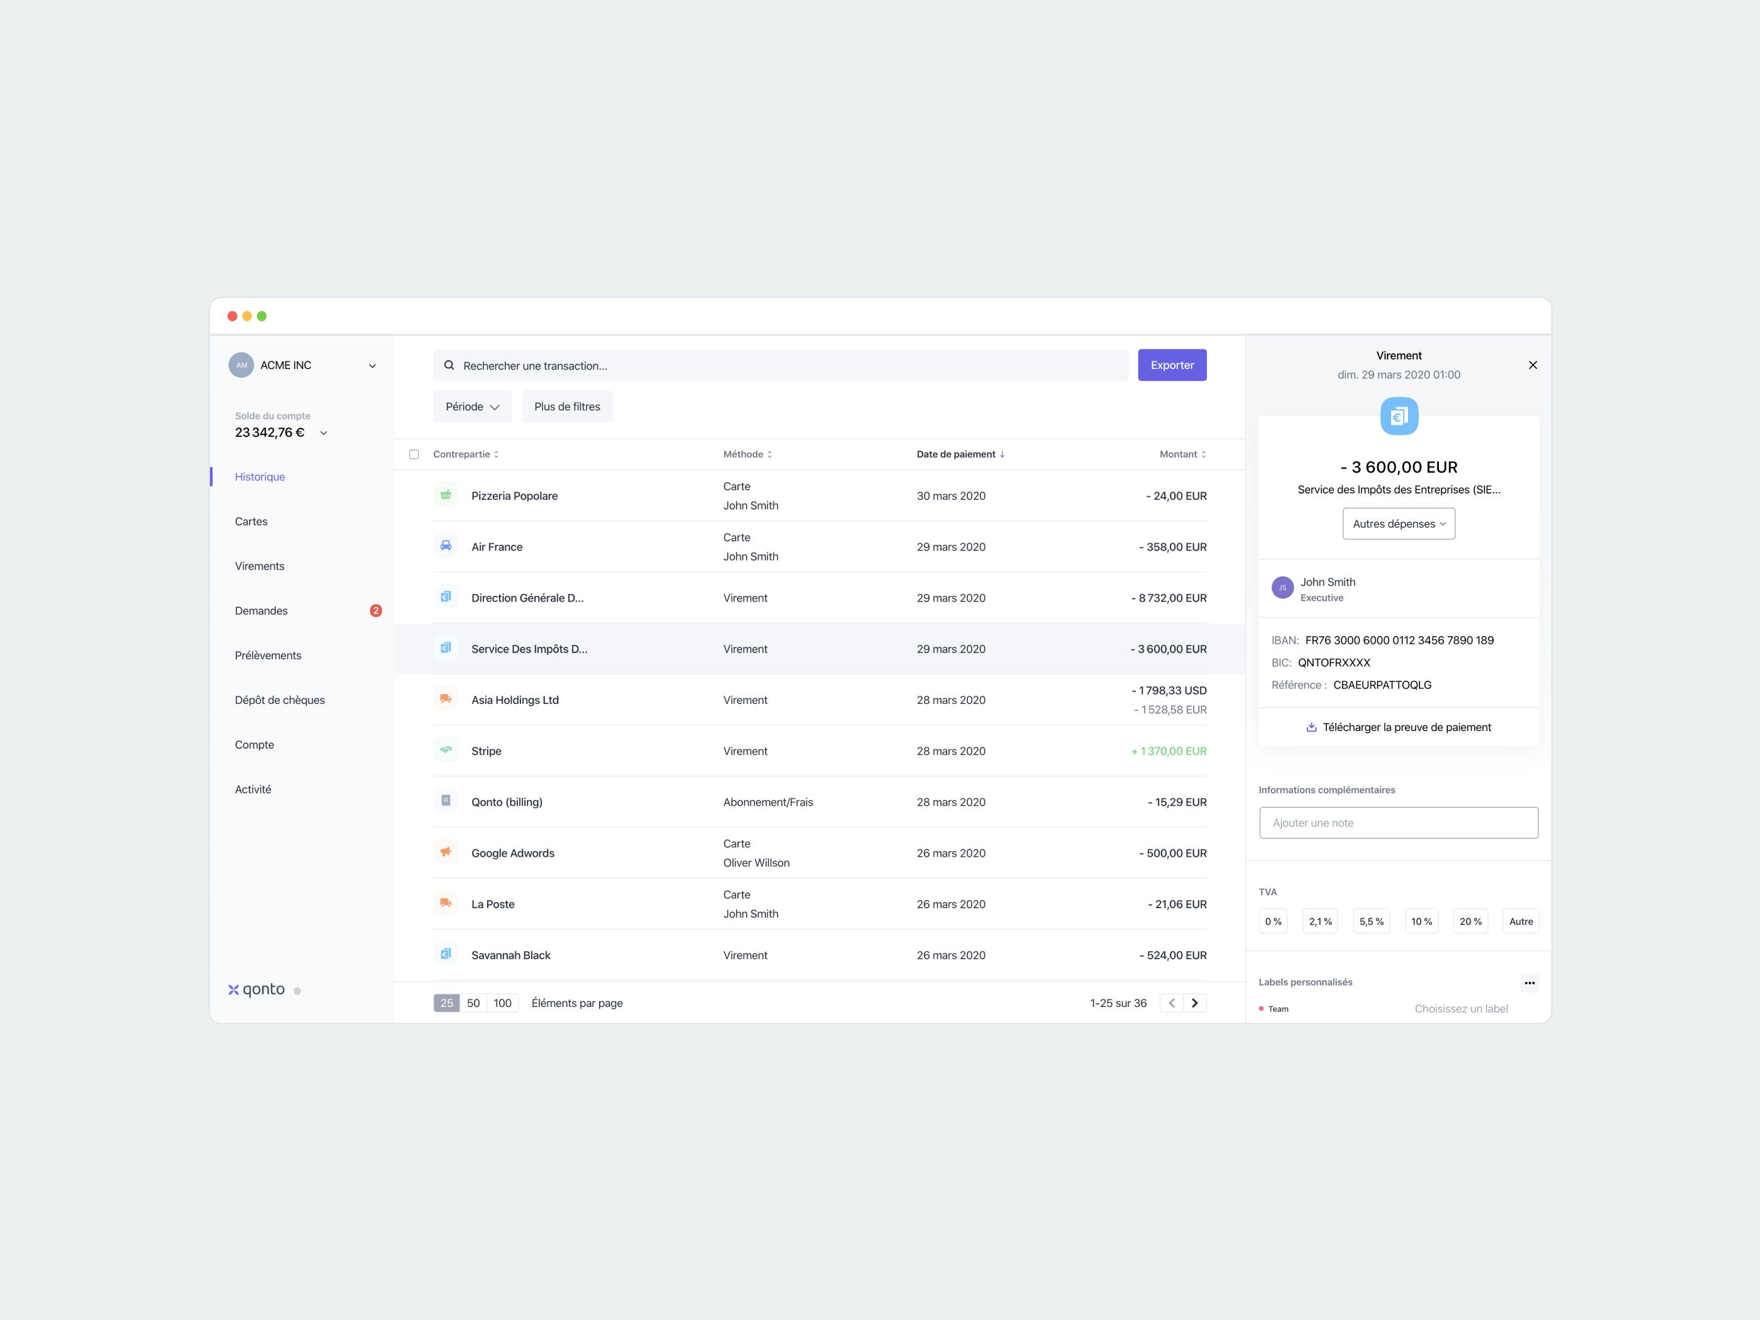Click the Stripe handshake category icon

point(446,751)
